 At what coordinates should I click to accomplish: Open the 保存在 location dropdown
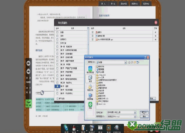click(x=126, y=62)
